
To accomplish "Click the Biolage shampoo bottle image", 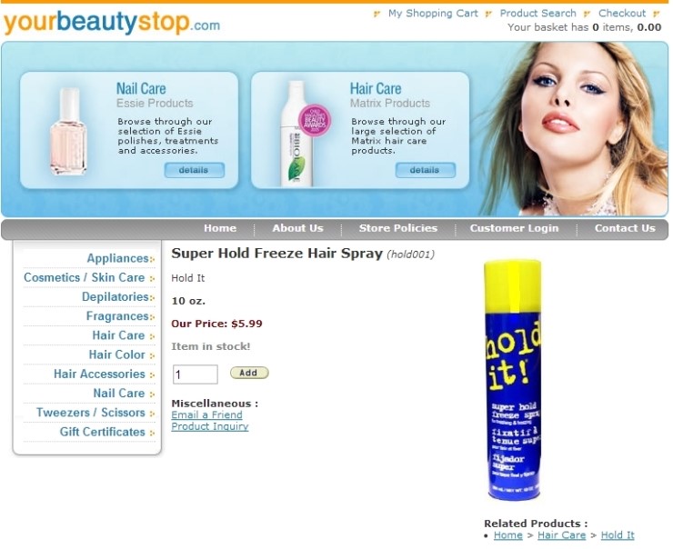I will click(300, 134).
